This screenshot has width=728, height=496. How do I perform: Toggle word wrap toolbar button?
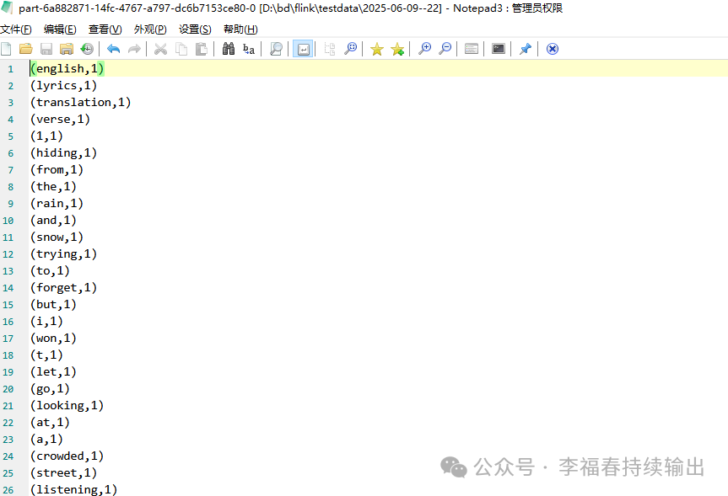click(303, 49)
